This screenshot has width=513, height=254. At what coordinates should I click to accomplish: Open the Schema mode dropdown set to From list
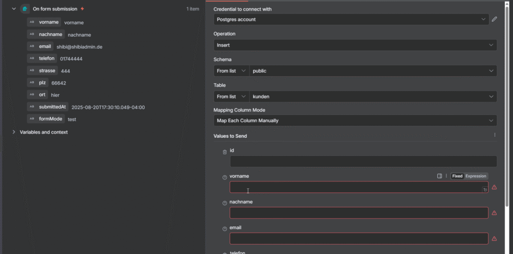(231, 71)
